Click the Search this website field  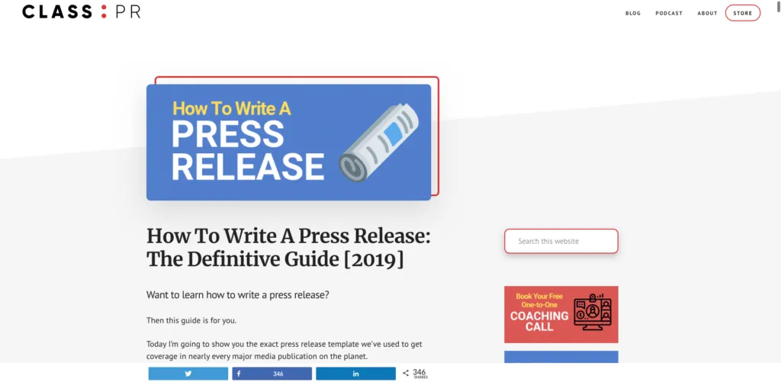[x=561, y=241]
